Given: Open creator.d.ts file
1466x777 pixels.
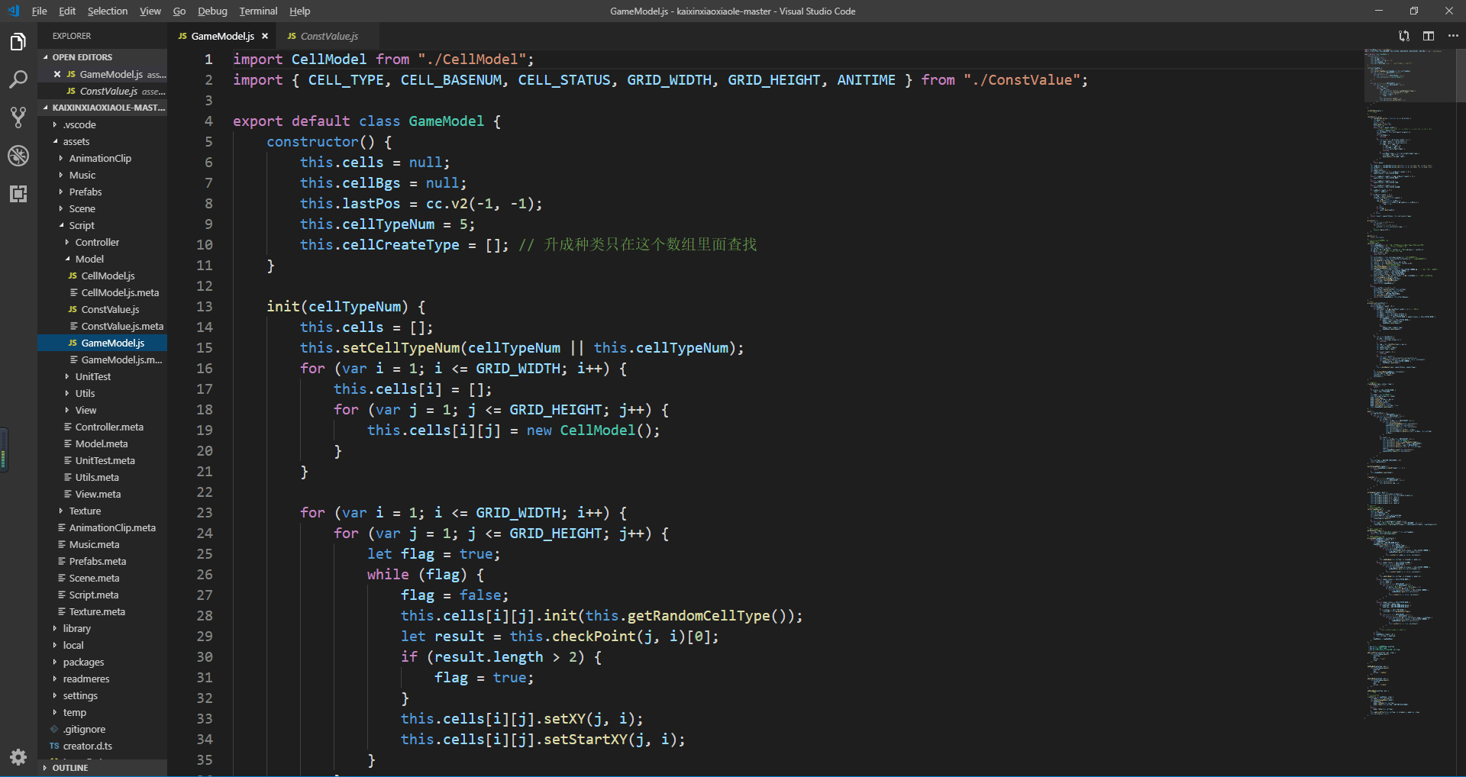Looking at the screenshot, I should [x=102, y=746].
